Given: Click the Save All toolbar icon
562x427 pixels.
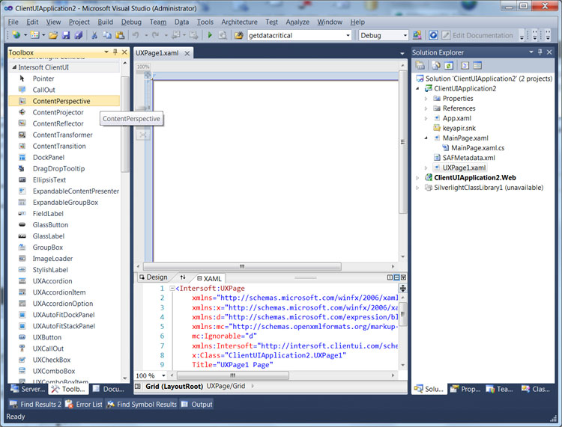Looking at the screenshot, I should tap(78, 35).
